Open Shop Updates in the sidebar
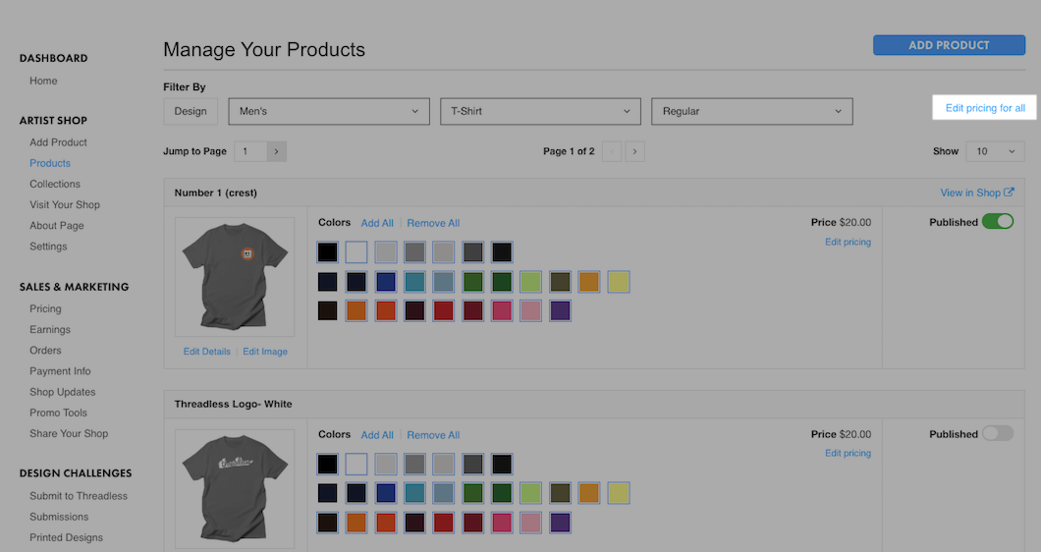 pos(63,392)
